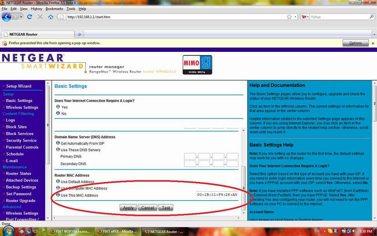The height and width of the screenshot is (236, 377).
Task: Select Yes for Internet connection login
Action: [x=58, y=107]
